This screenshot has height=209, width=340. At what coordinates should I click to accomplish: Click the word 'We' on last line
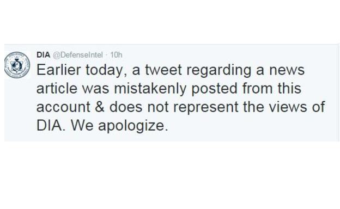point(82,126)
